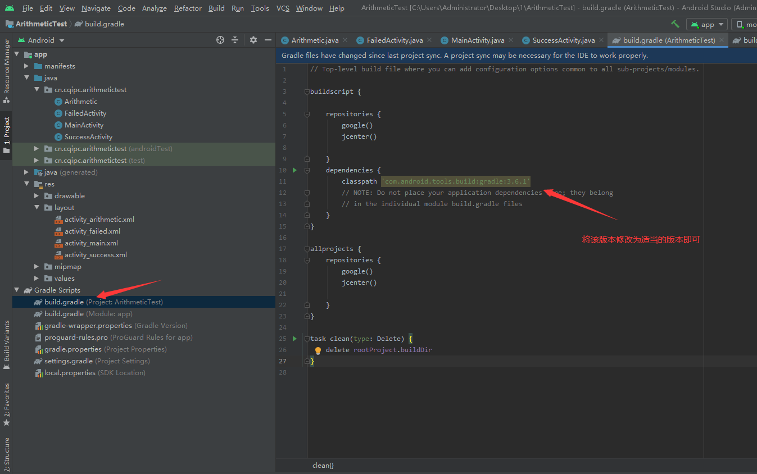The width and height of the screenshot is (757, 474).
Task: Expand the mipmap folder
Action: 37,266
